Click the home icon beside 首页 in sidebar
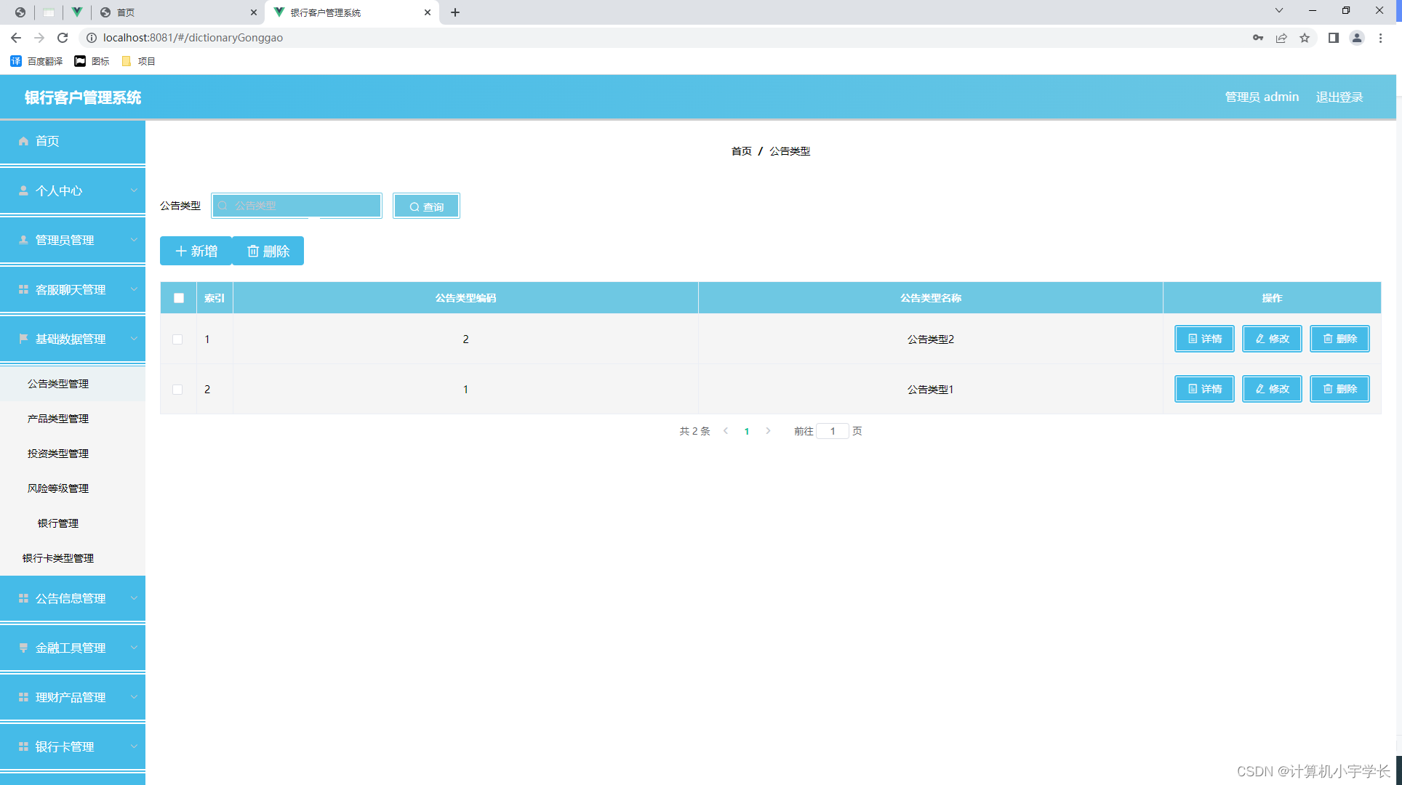The height and width of the screenshot is (785, 1402). [23, 141]
